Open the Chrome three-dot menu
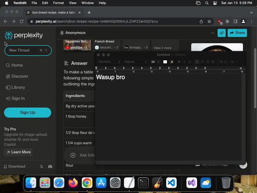This screenshot has width=257, height=193. (251, 21)
